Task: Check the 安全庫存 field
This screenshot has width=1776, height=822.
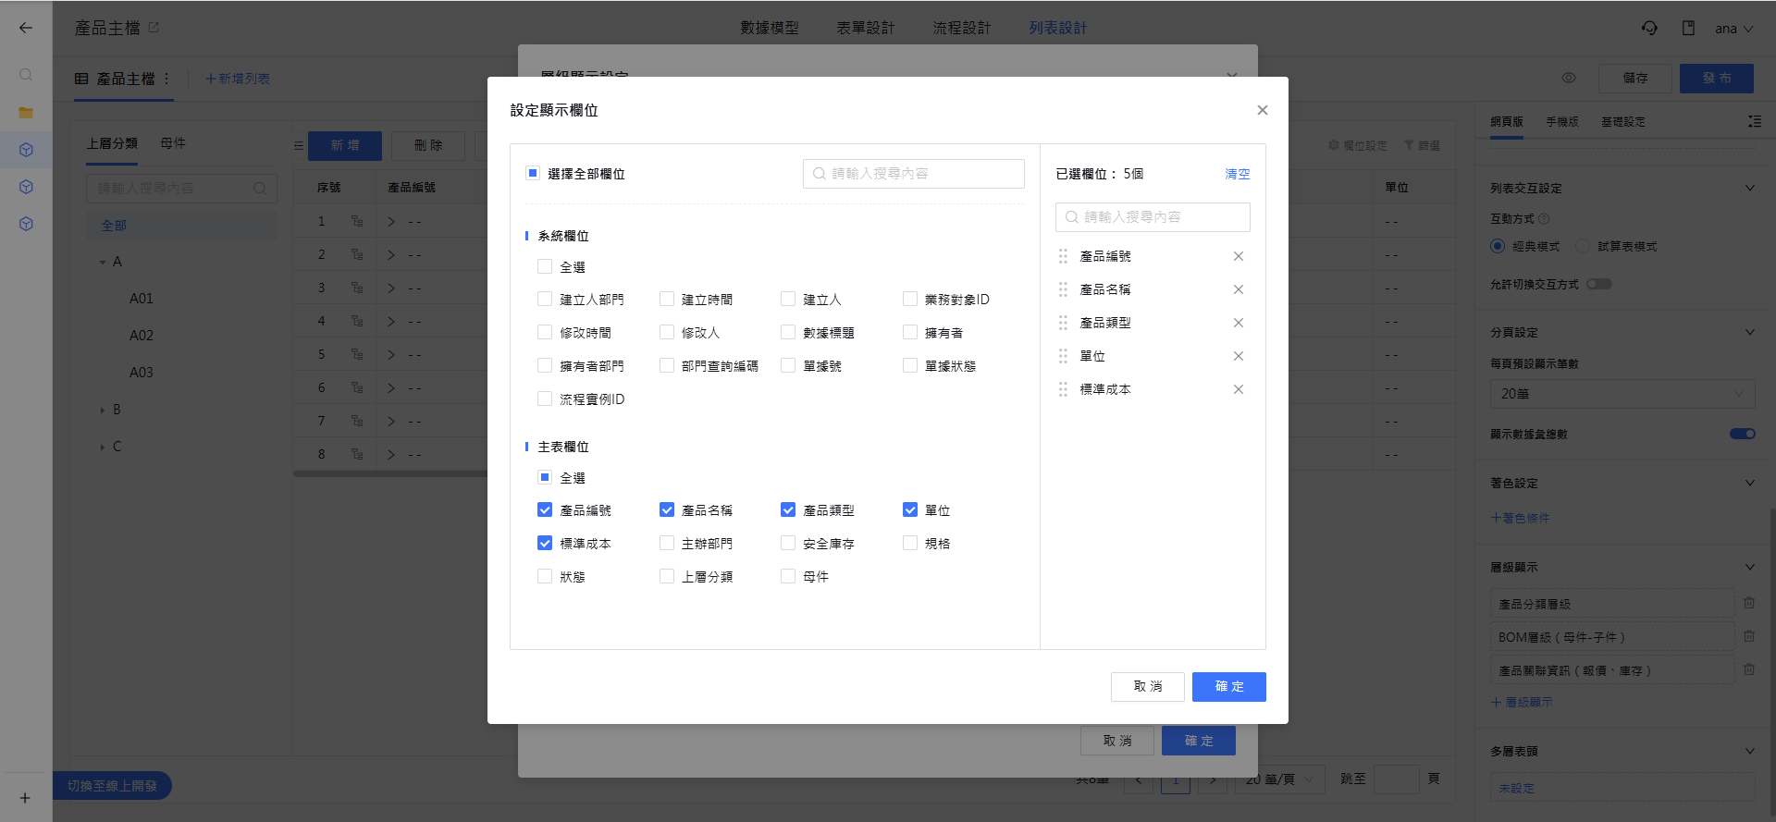Action: (788, 543)
